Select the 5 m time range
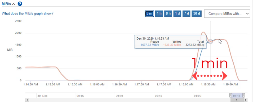This screenshot has height=102, width=253. [149, 14]
